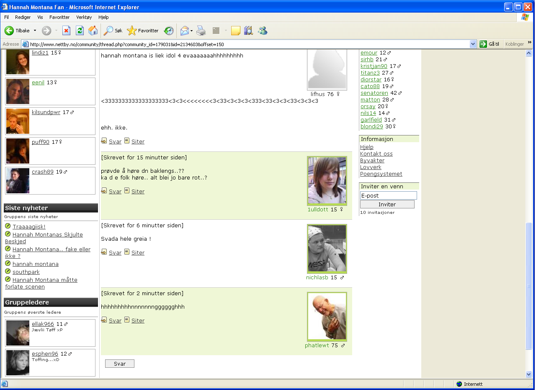This screenshot has width=536, height=390.
Task: Click the Tilbake back arrow icon
Action: 9,31
